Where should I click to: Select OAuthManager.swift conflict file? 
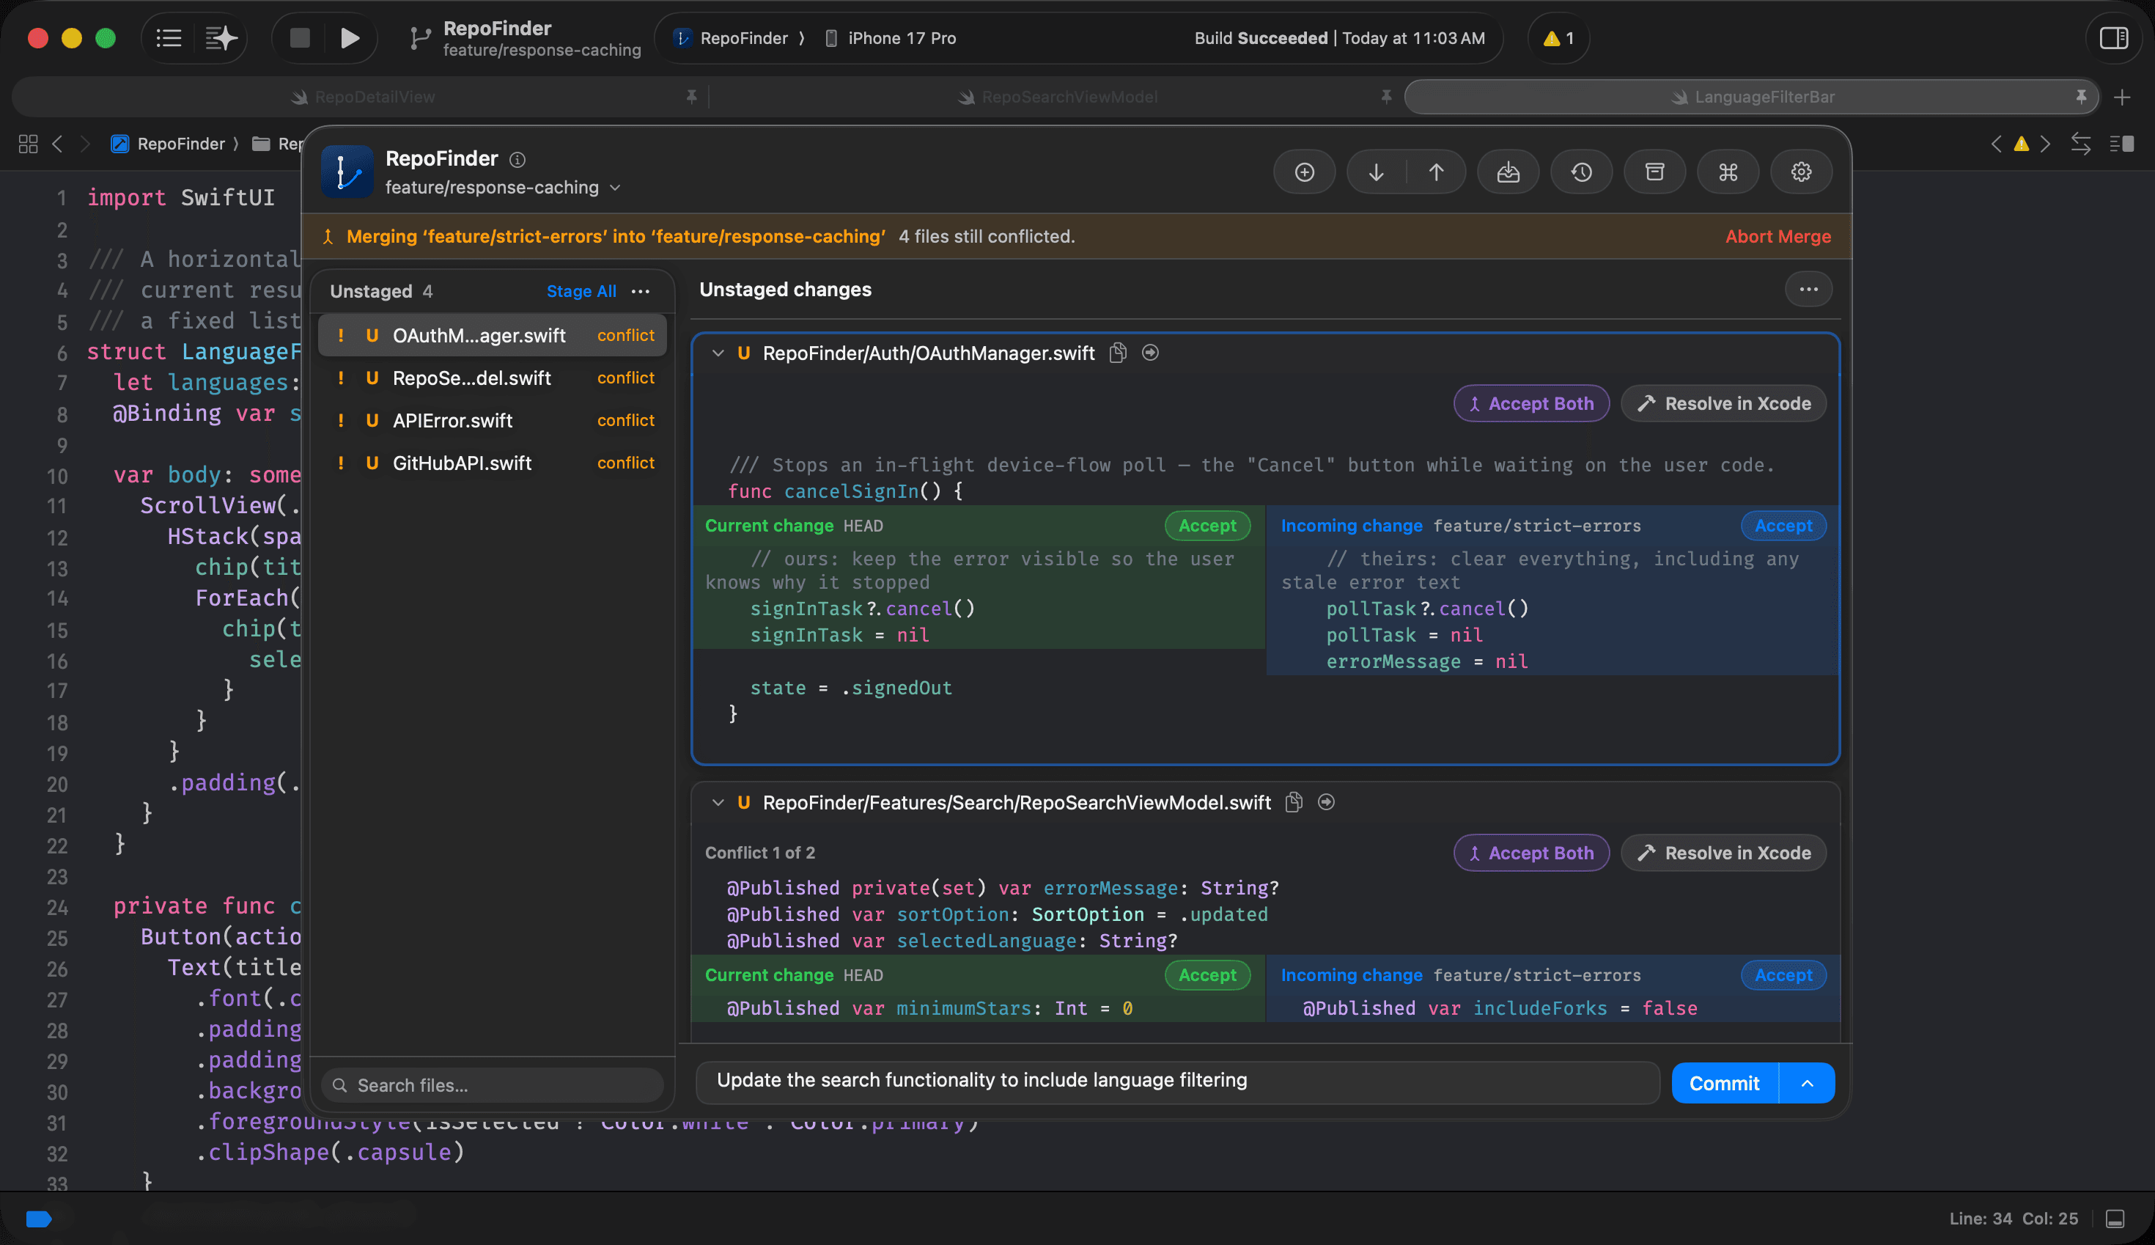coord(493,335)
